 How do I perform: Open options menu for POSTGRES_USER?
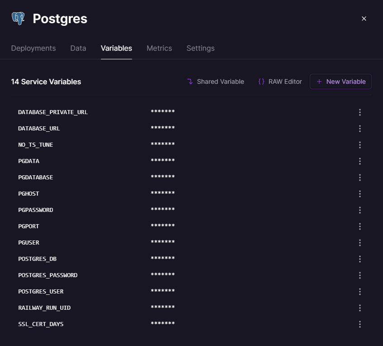[x=360, y=292]
